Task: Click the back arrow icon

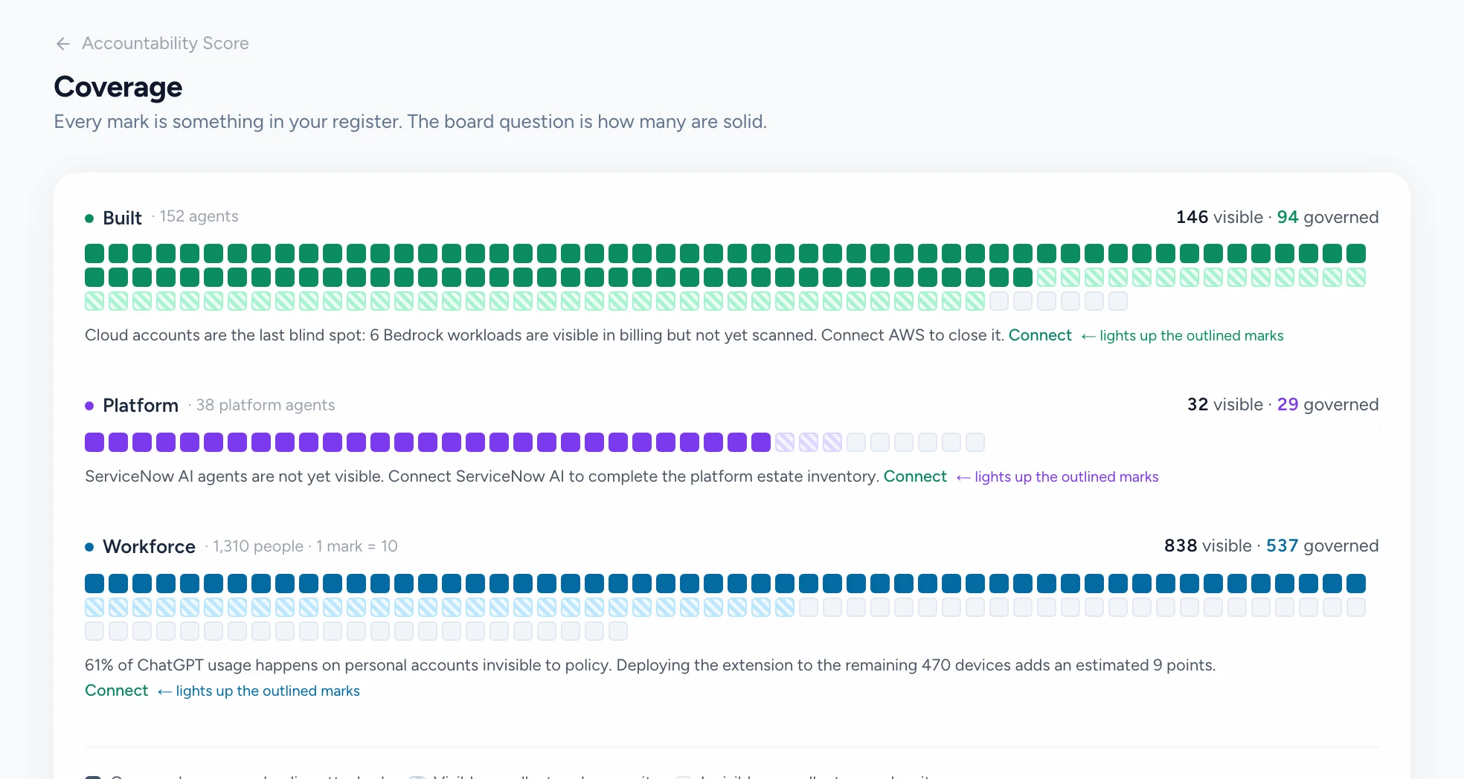Action: [x=63, y=44]
